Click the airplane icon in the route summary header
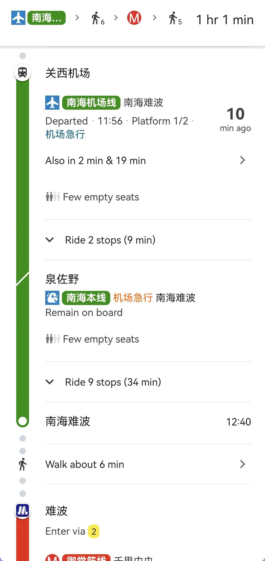 (x=18, y=18)
